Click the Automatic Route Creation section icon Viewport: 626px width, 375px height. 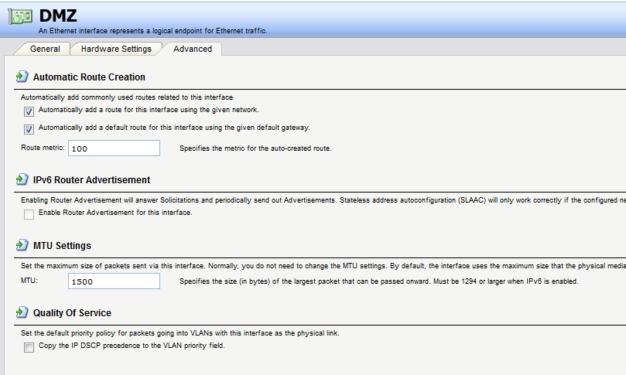click(x=22, y=77)
